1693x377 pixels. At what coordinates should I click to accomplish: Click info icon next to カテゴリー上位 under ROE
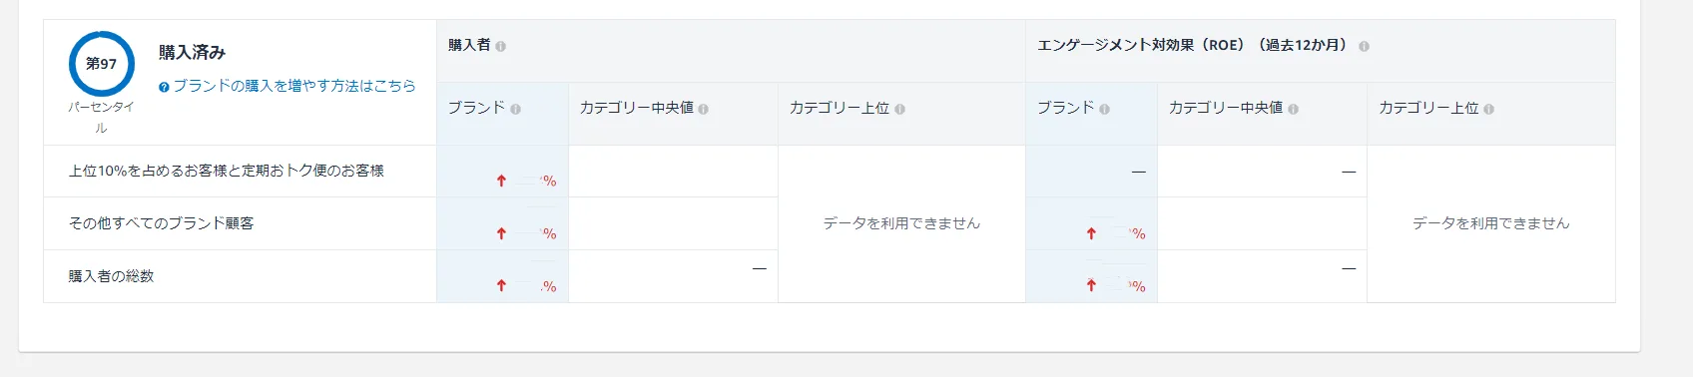[1488, 109]
